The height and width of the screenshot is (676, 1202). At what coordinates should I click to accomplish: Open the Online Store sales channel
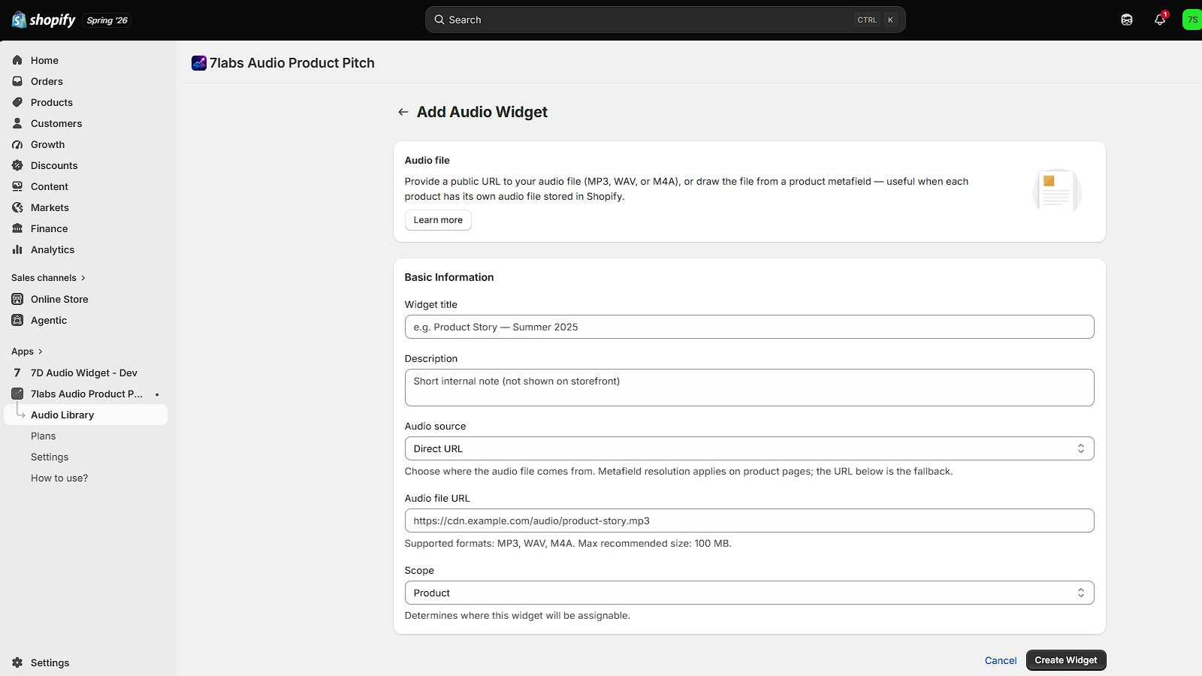coord(59,299)
